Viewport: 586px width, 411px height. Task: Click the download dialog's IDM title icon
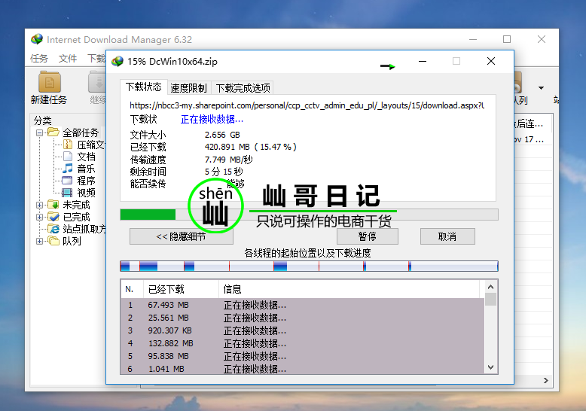pyautogui.click(x=118, y=61)
